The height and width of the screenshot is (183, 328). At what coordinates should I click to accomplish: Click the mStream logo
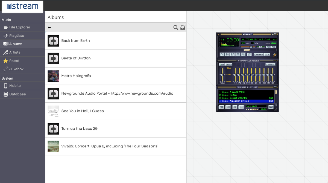tap(22, 6)
